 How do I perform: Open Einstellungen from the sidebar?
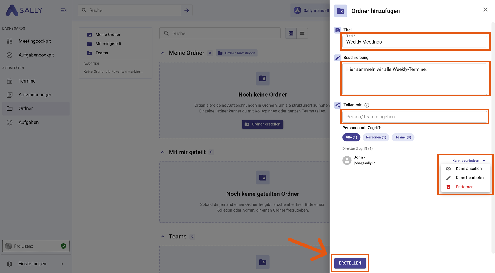pos(32,264)
